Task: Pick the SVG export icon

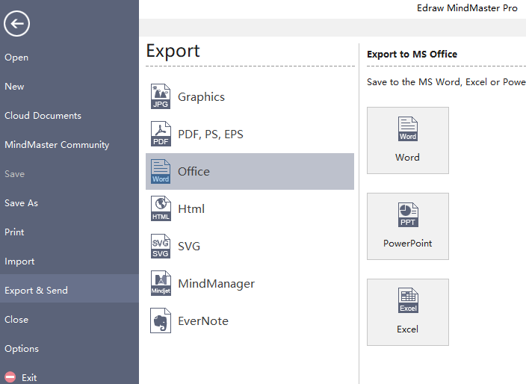Action: point(161,247)
